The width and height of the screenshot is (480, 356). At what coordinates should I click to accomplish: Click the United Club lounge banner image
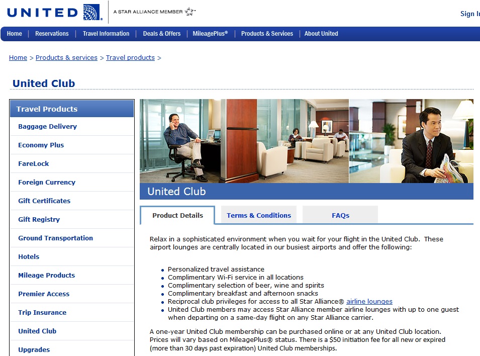coord(306,141)
